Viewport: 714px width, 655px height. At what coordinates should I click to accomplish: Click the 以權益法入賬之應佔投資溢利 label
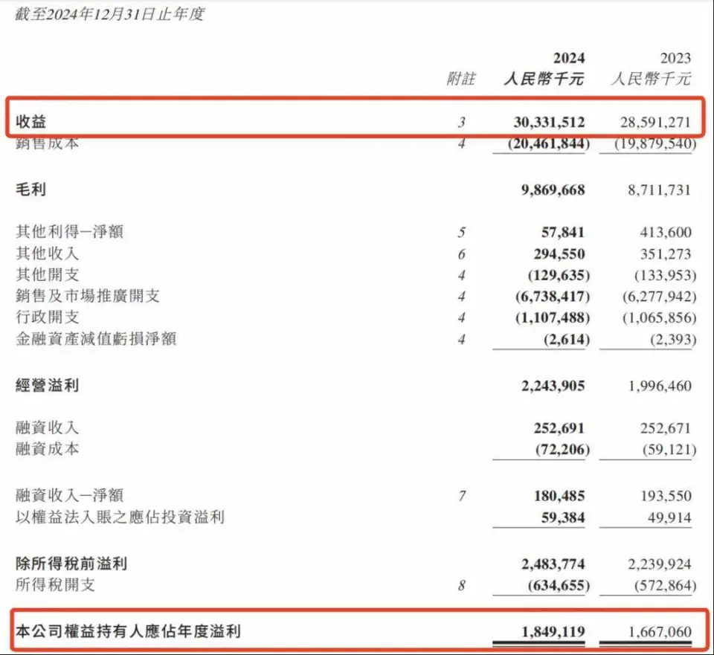point(120,517)
